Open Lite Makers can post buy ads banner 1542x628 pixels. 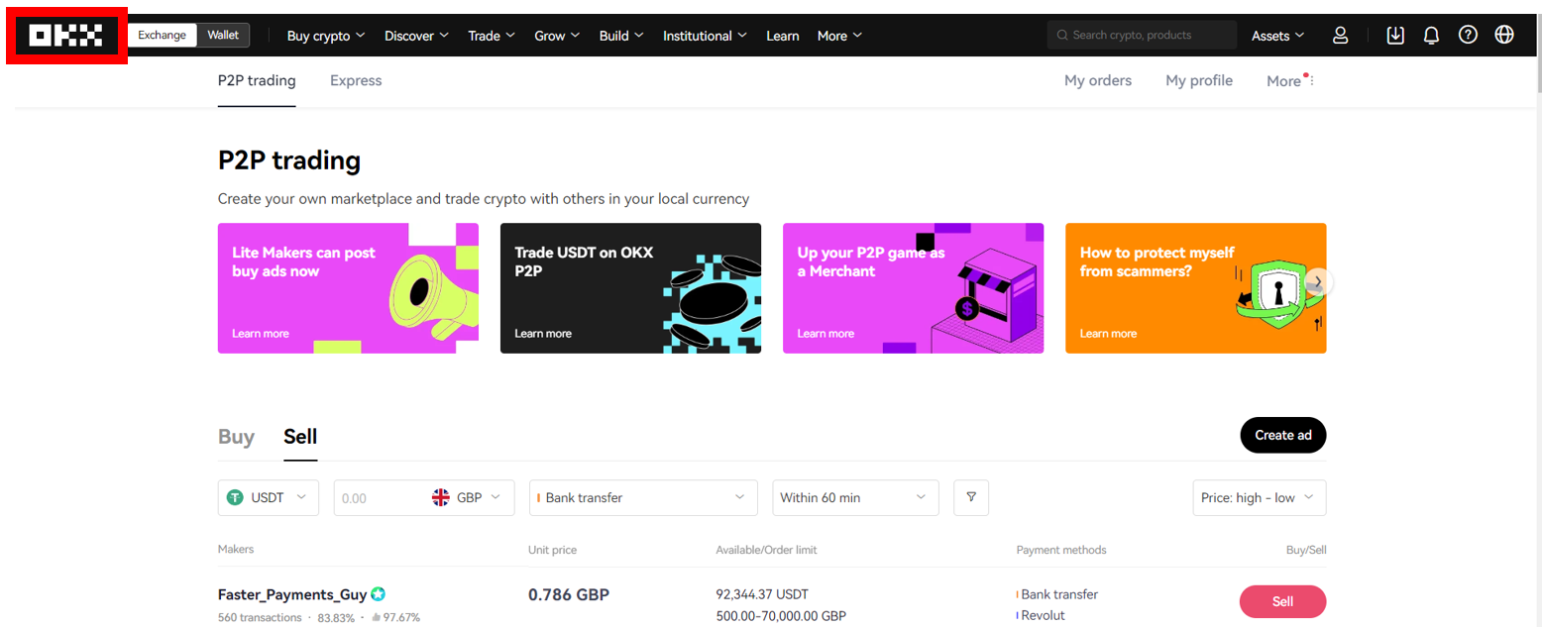pos(348,288)
